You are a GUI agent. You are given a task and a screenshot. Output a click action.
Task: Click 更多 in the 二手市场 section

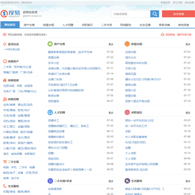[111, 181]
